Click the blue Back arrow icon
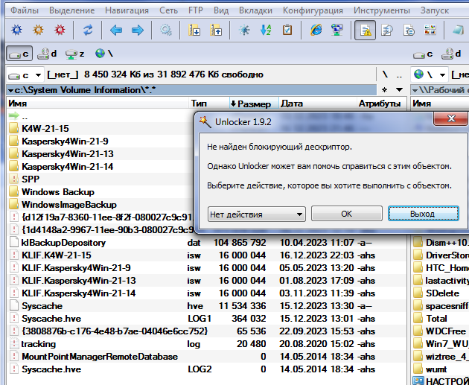469x385 pixels. [115, 31]
